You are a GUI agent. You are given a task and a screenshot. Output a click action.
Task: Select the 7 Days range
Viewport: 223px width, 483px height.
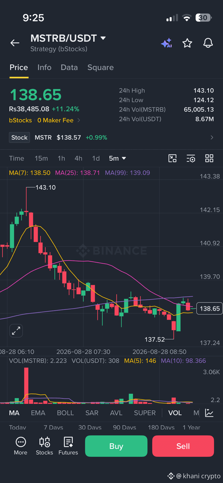[x=53, y=428]
